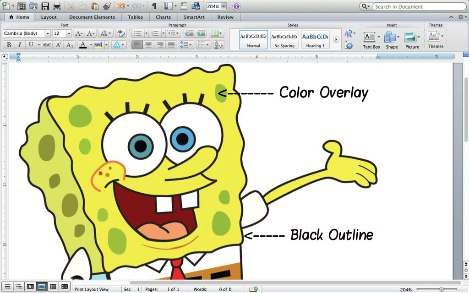Toggle strikethrough text

pos(47,45)
